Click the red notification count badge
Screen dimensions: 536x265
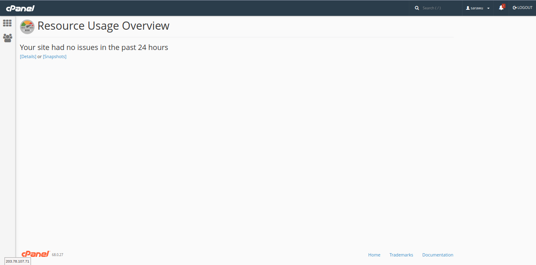[x=503, y=6]
